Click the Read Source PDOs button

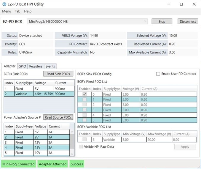tap(58, 117)
